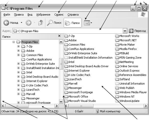Click title bar folder system icon

click(x=4, y=8)
